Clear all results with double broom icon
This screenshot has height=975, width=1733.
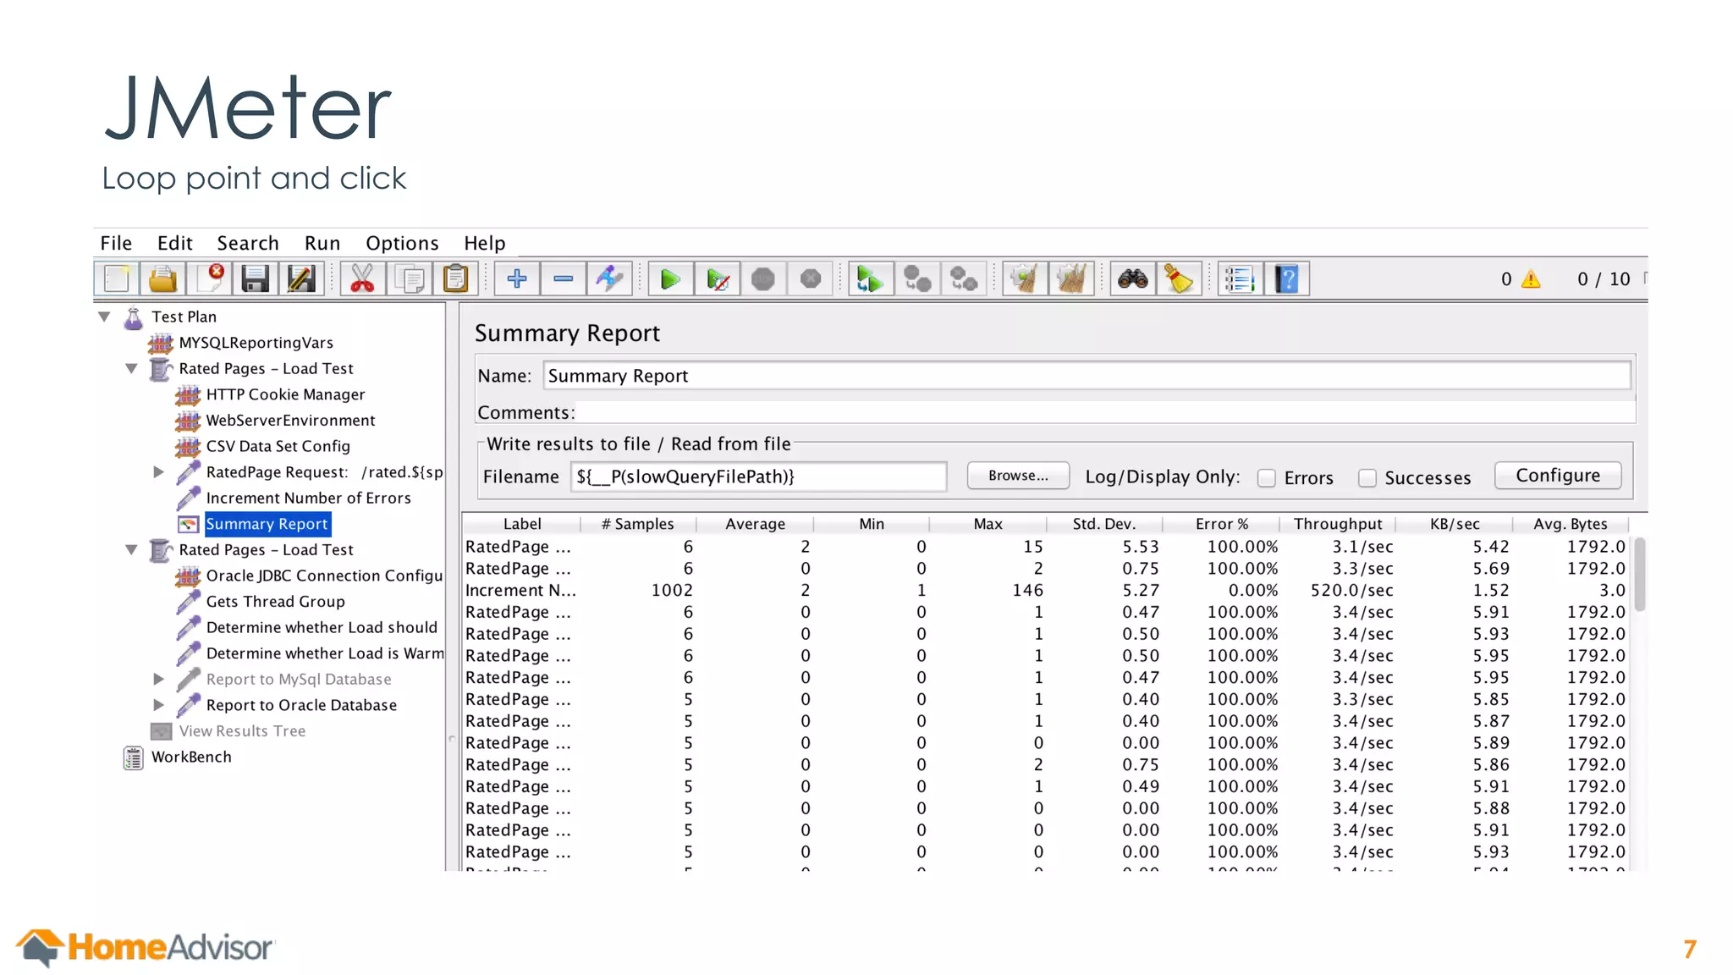tap(1071, 278)
